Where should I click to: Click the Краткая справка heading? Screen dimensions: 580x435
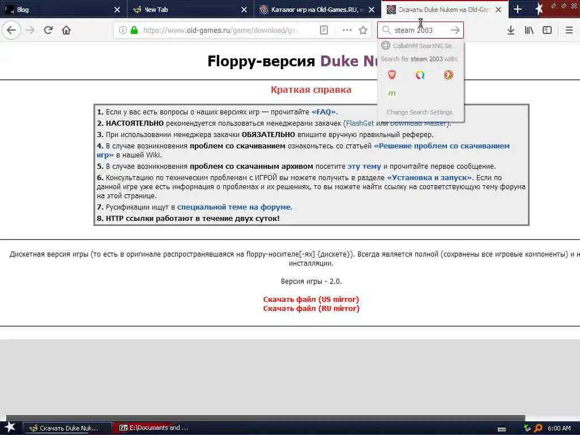(311, 89)
